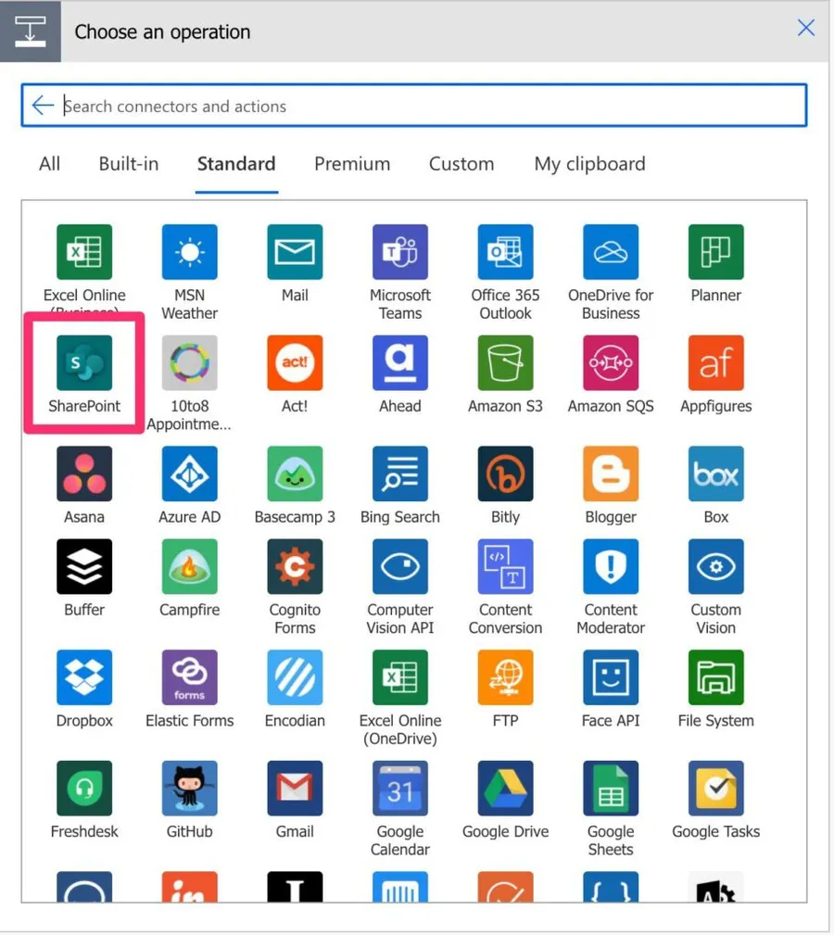Choose the GitHub connector icon
The image size is (834, 935).
189,789
